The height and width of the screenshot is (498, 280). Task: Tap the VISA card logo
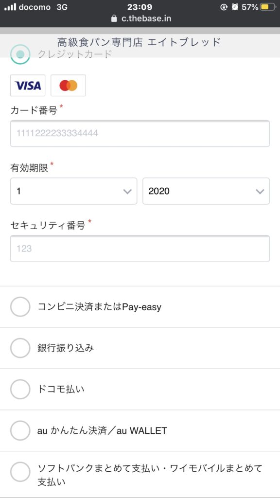click(x=28, y=86)
